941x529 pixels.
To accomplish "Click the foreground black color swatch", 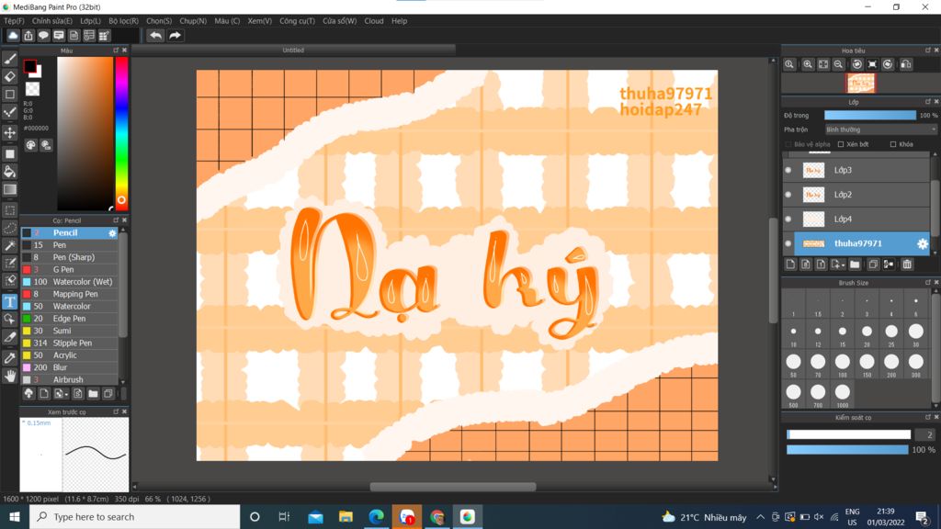I will click(30, 66).
